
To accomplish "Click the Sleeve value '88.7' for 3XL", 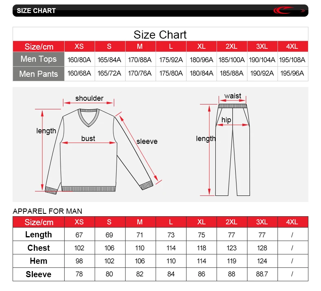I will tap(262, 274).
